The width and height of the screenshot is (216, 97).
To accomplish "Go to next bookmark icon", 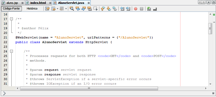I will click(109, 9).
